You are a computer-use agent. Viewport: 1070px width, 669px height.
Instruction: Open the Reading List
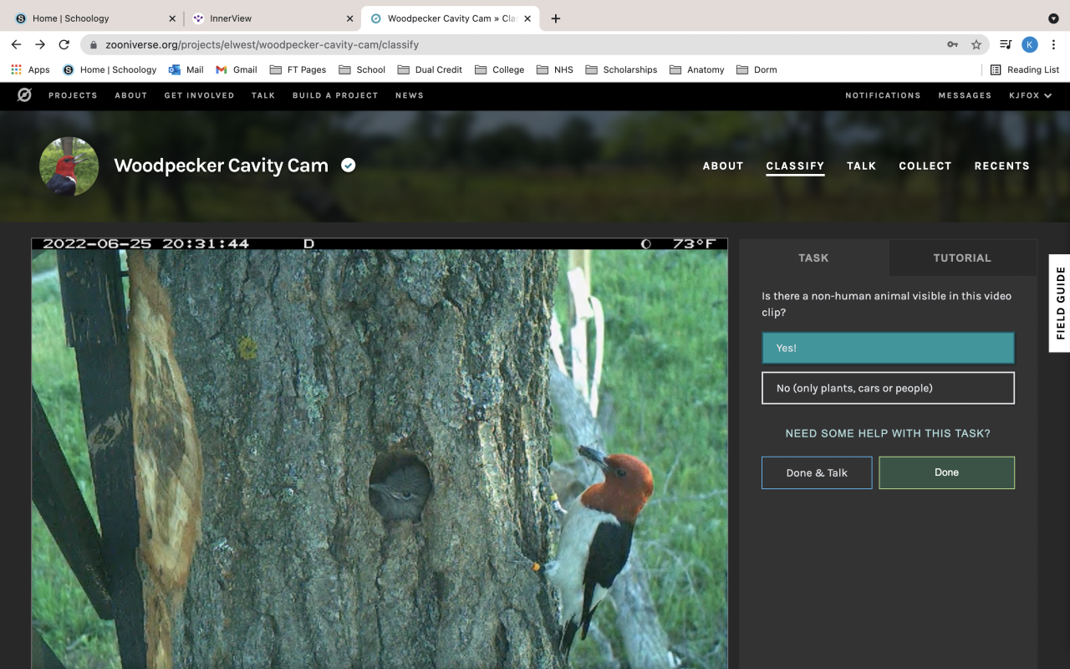click(x=1024, y=69)
